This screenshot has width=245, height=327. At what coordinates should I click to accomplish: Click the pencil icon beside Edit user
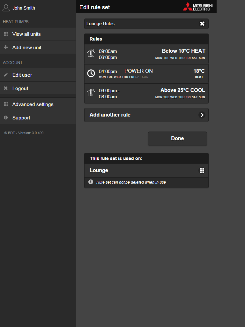point(6,75)
